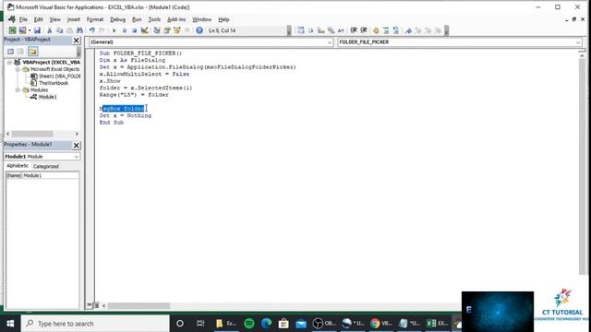Screen dimensions: 591x332
Task: Toggle Design Mode with the ruler-triangle icon
Action: coord(144,30)
